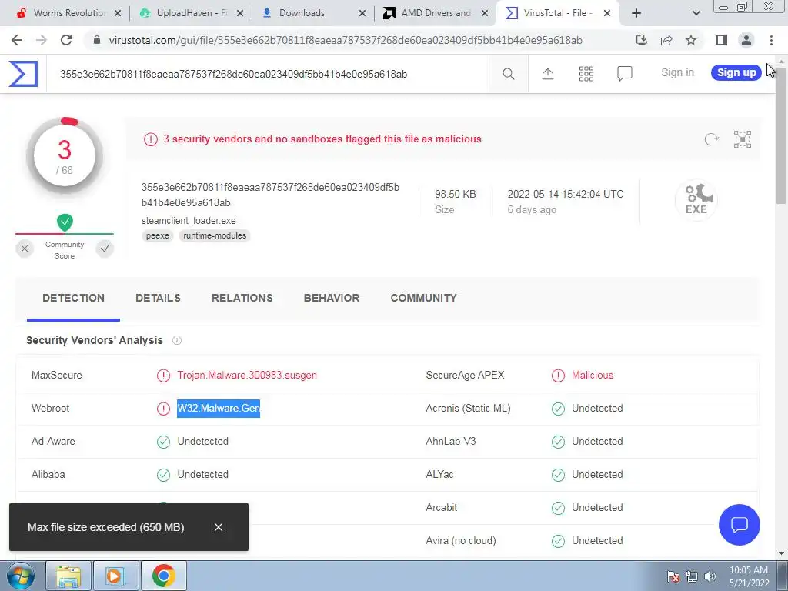
Task: Expand the tab search dropdown arrow
Action: pyautogui.click(x=696, y=13)
